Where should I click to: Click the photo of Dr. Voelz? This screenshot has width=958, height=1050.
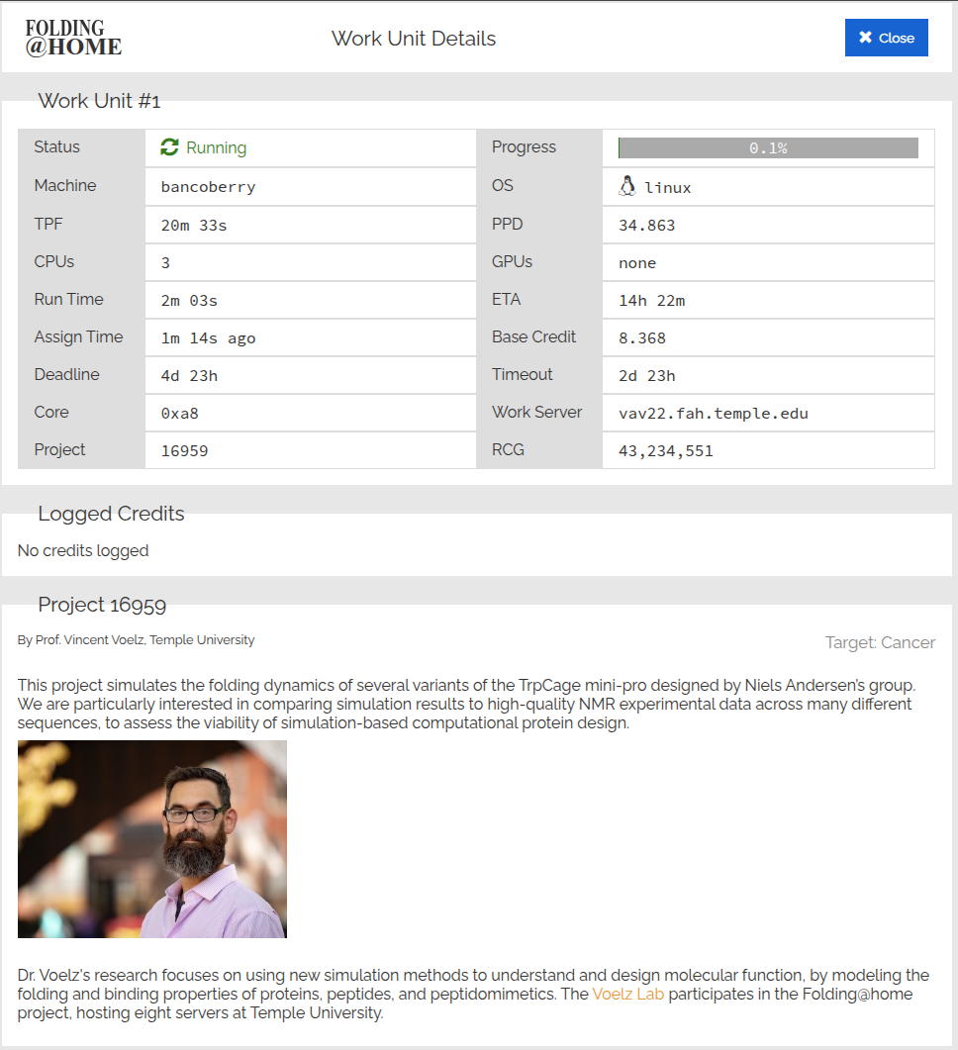coord(152,839)
